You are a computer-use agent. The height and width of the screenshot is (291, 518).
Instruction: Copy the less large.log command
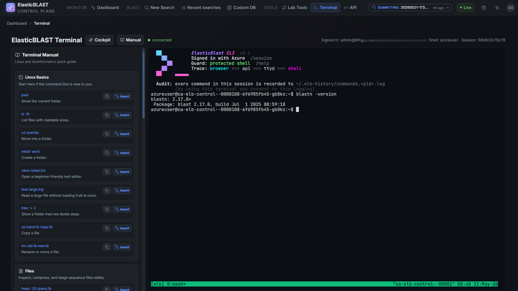[x=107, y=191]
